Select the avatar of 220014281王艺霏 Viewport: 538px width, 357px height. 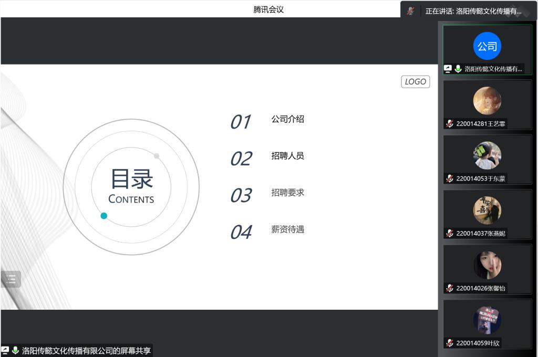[487, 101]
